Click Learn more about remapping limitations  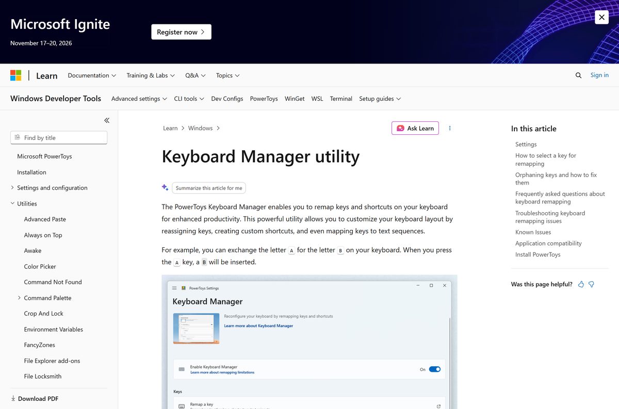click(222, 372)
